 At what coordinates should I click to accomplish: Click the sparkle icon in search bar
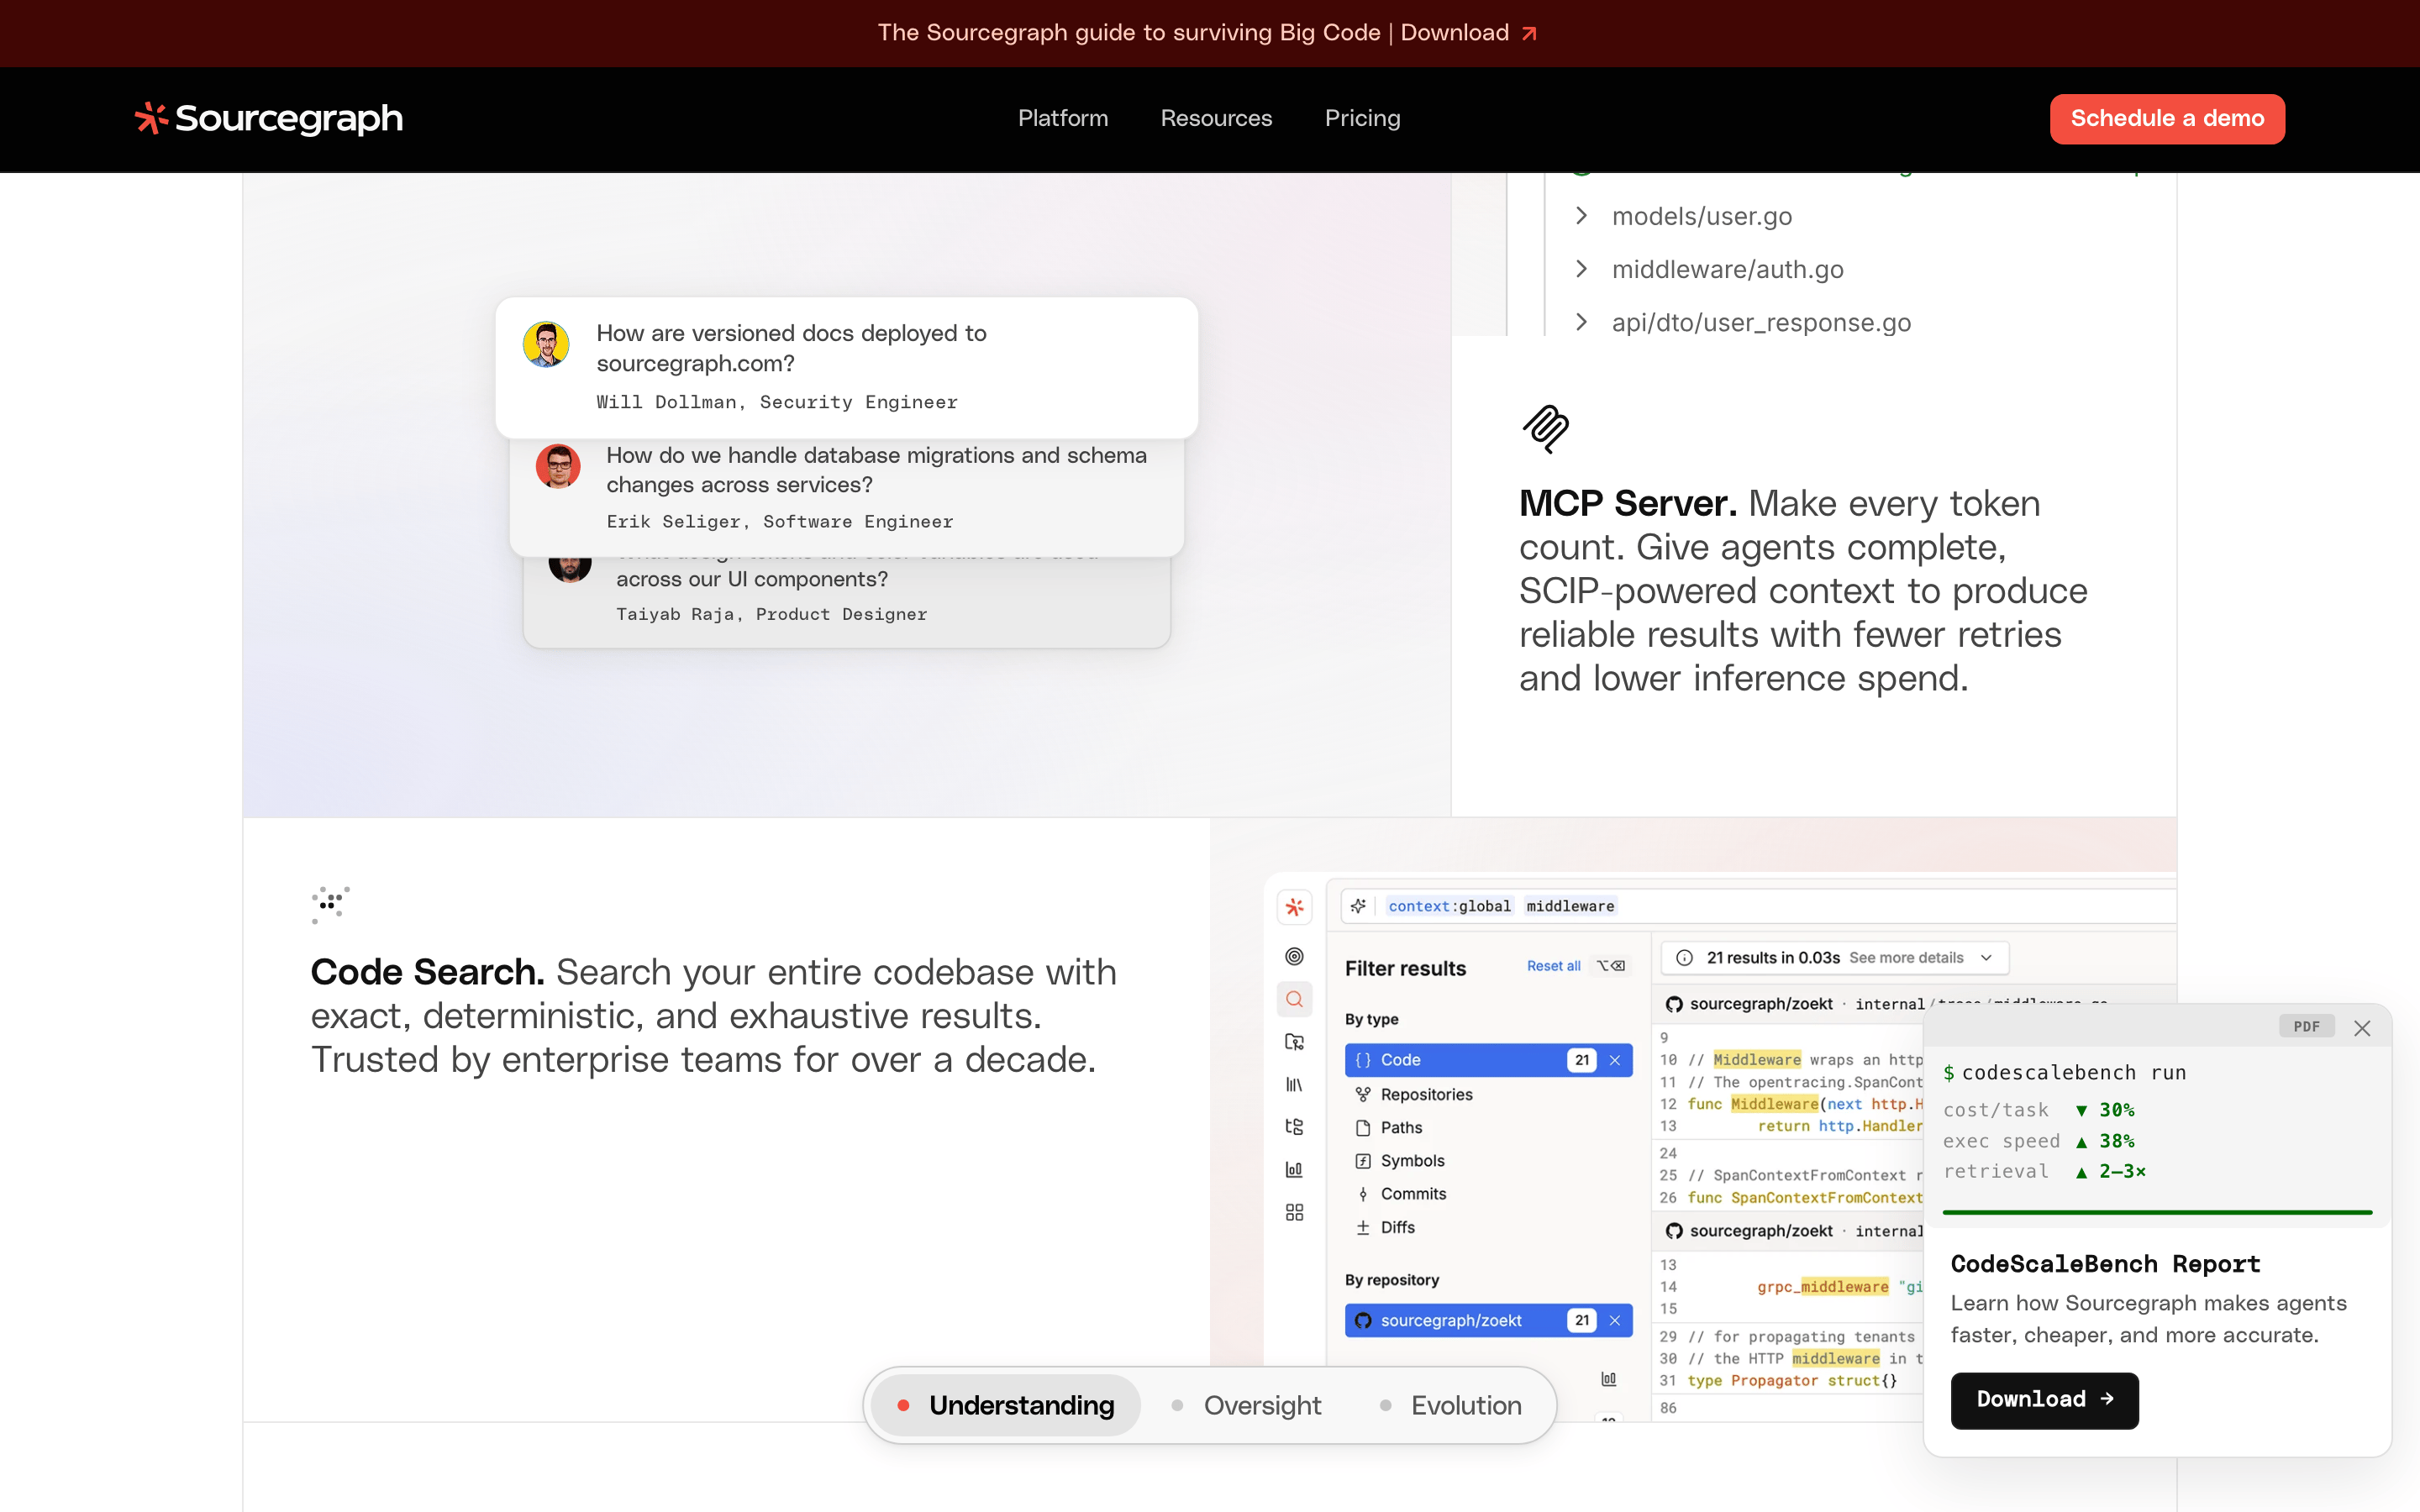point(1358,906)
